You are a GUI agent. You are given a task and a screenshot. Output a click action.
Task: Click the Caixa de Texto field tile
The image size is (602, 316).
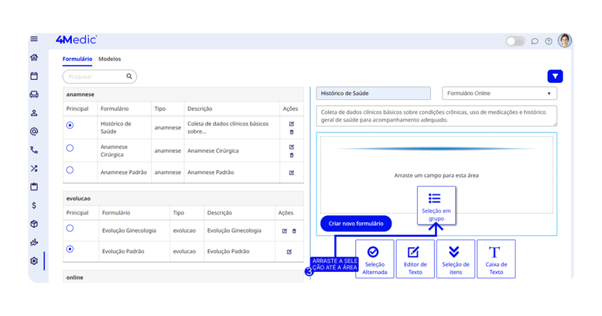point(496,259)
